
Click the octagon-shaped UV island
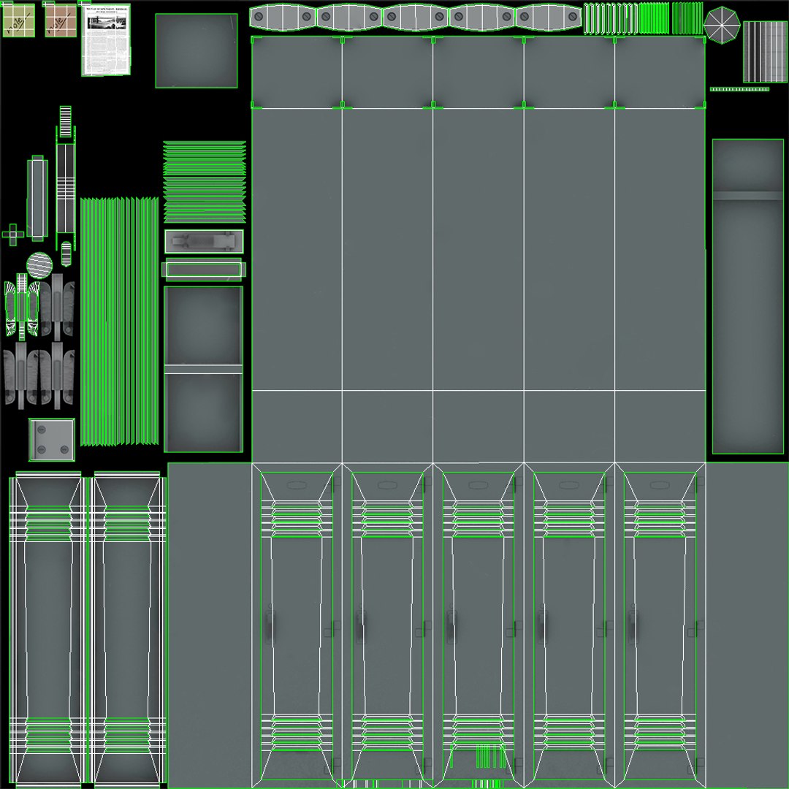[722, 25]
